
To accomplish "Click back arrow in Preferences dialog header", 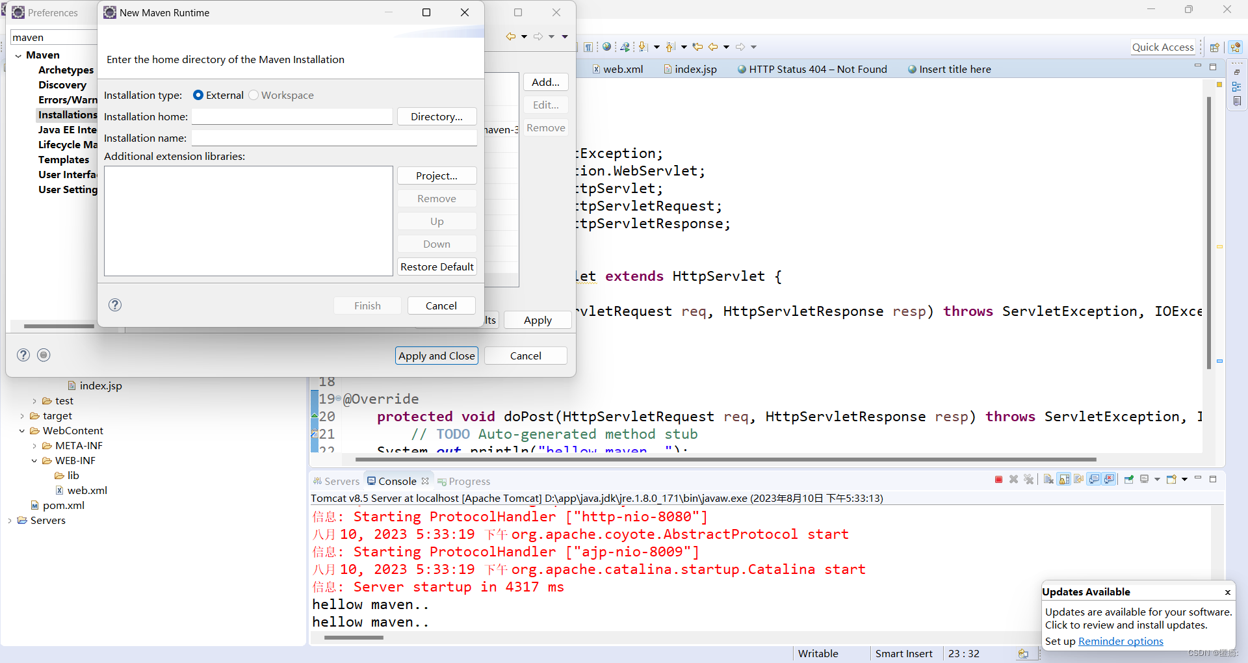I will click(x=511, y=36).
